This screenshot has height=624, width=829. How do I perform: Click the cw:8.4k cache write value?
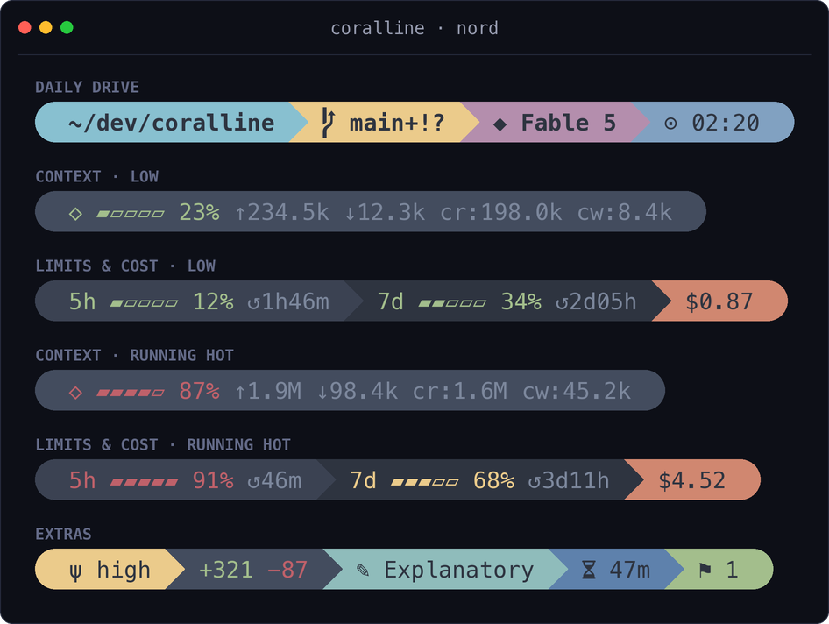625,213
